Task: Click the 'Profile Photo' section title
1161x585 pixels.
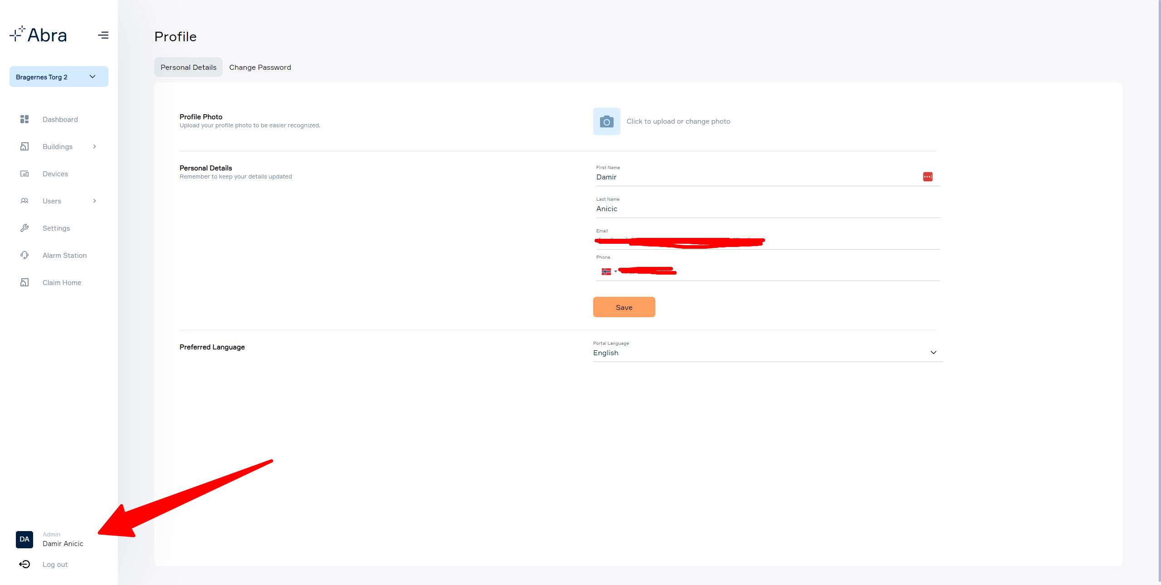Action: 201,116
